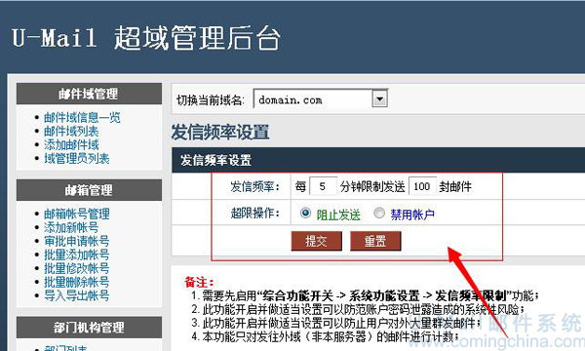Open the domain.com domain dropdown

[x=380, y=99]
